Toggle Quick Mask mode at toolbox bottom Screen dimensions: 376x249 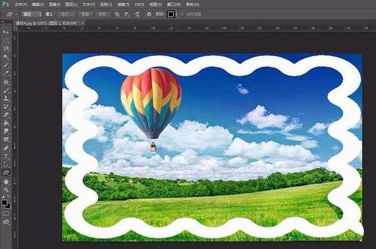[x=6, y=213]
